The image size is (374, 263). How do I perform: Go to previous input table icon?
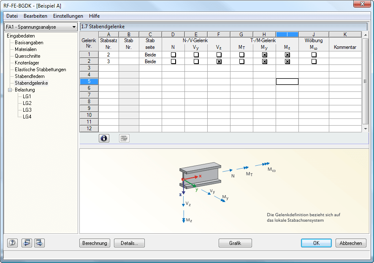pos(27,243)
